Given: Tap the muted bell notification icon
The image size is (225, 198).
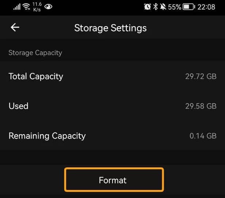Looking at the screenshot, I should [163, 7].
